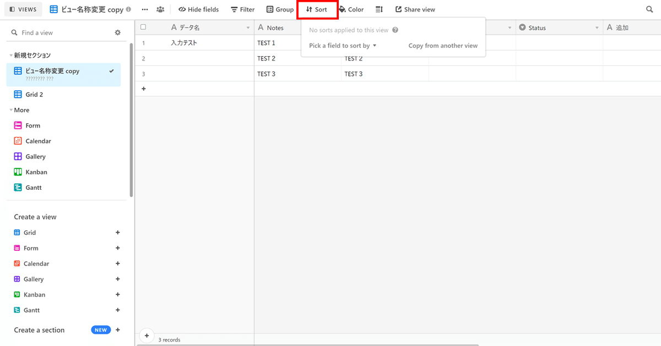Click the row height icon
This screenshot has width=661, height=346.
pyautogui.click(x=379, y=9)
